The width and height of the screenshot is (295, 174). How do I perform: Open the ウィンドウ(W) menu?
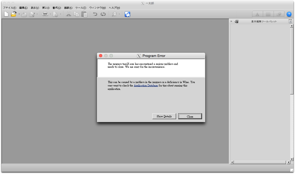tap(97, 8)
